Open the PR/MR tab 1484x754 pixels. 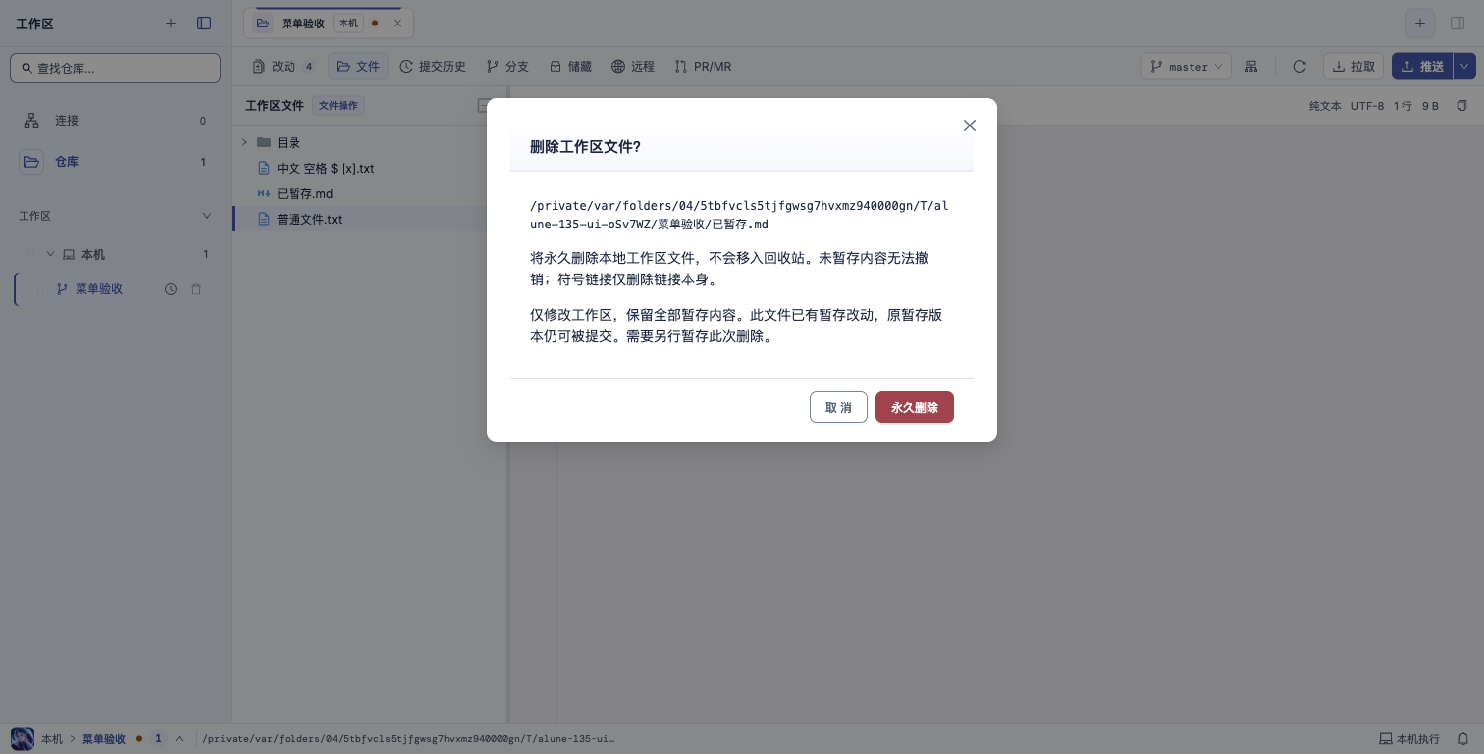703,67
